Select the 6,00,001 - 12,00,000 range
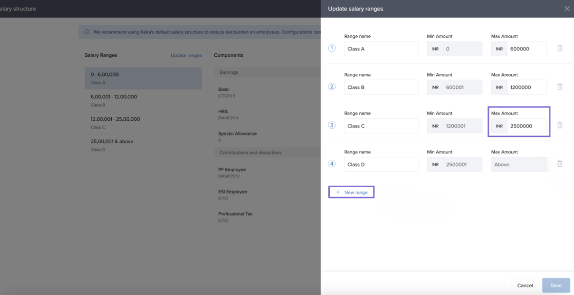 [143, 101]
